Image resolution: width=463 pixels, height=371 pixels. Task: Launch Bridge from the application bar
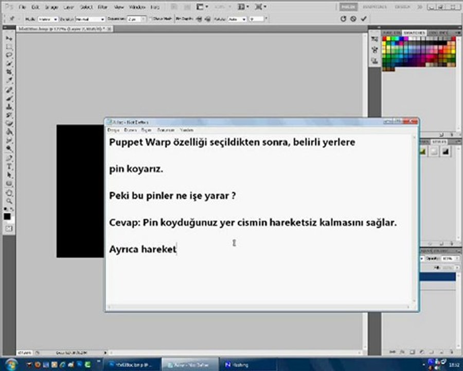click(174, 7)
